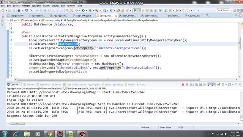Viewport: 243px width, 137px height.
Task: Click Remove Launch console X icon
Action: click(187, 84)
